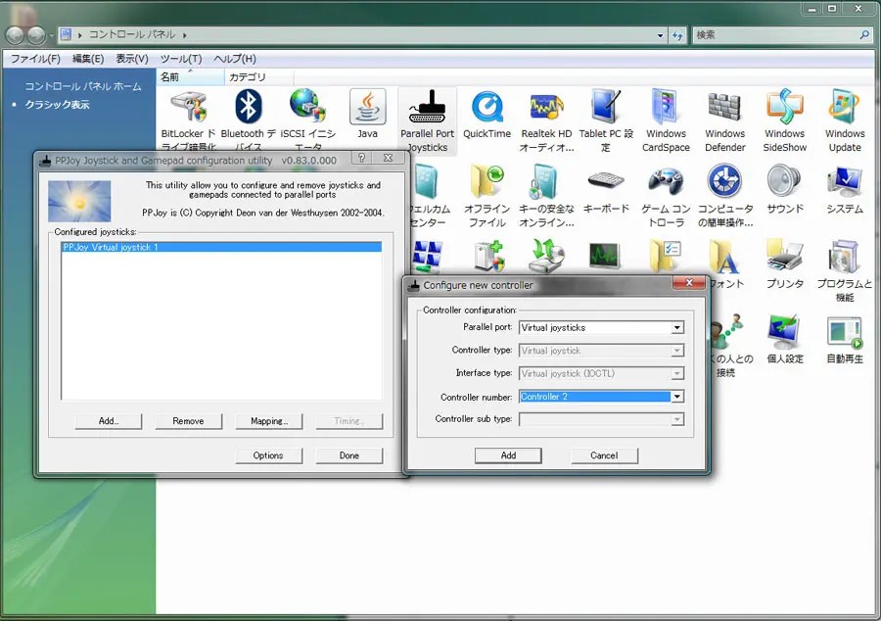Viewport: 881px width, 621px height.
Task: Open the 個人設定 icon
Action: click(x=784, y=340)
